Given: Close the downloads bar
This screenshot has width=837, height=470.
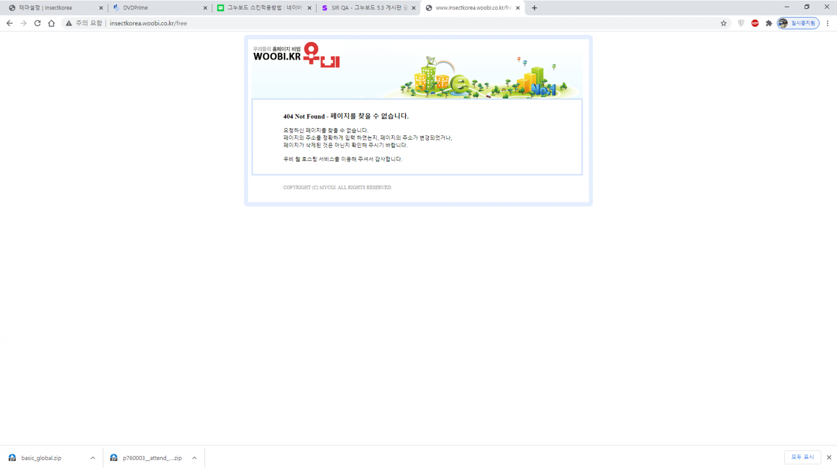Looking at the screenshot, I should 829,457.
